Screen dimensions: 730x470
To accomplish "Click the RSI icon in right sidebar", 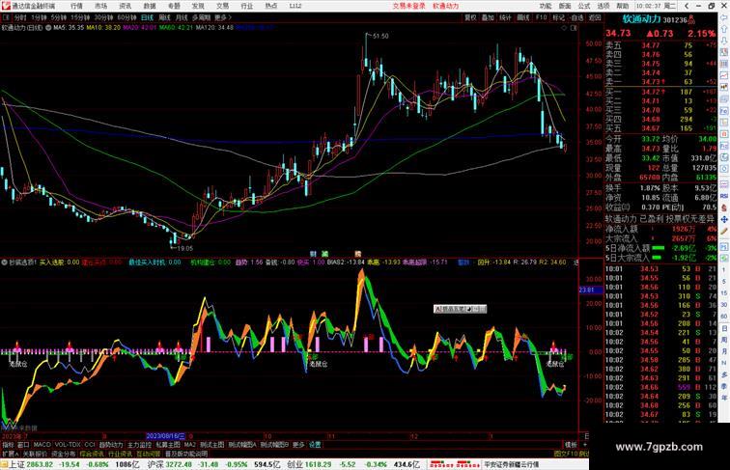I will (x=724, y=196).
